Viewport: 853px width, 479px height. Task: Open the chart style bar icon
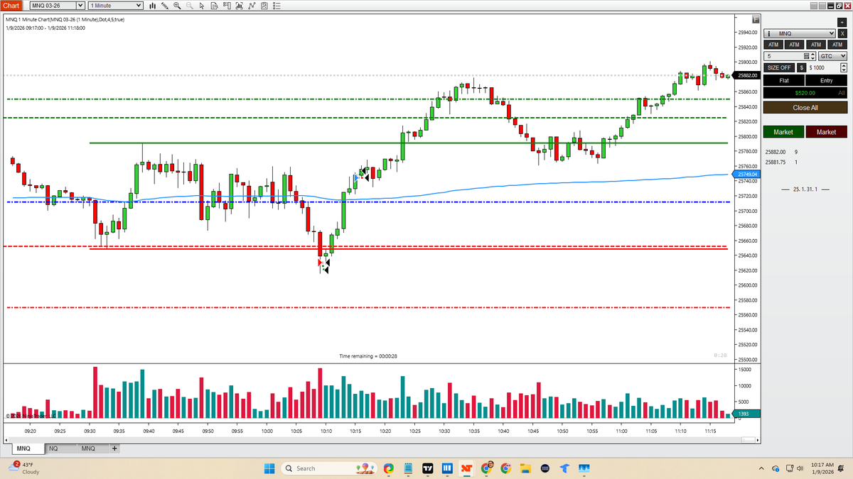153,6
